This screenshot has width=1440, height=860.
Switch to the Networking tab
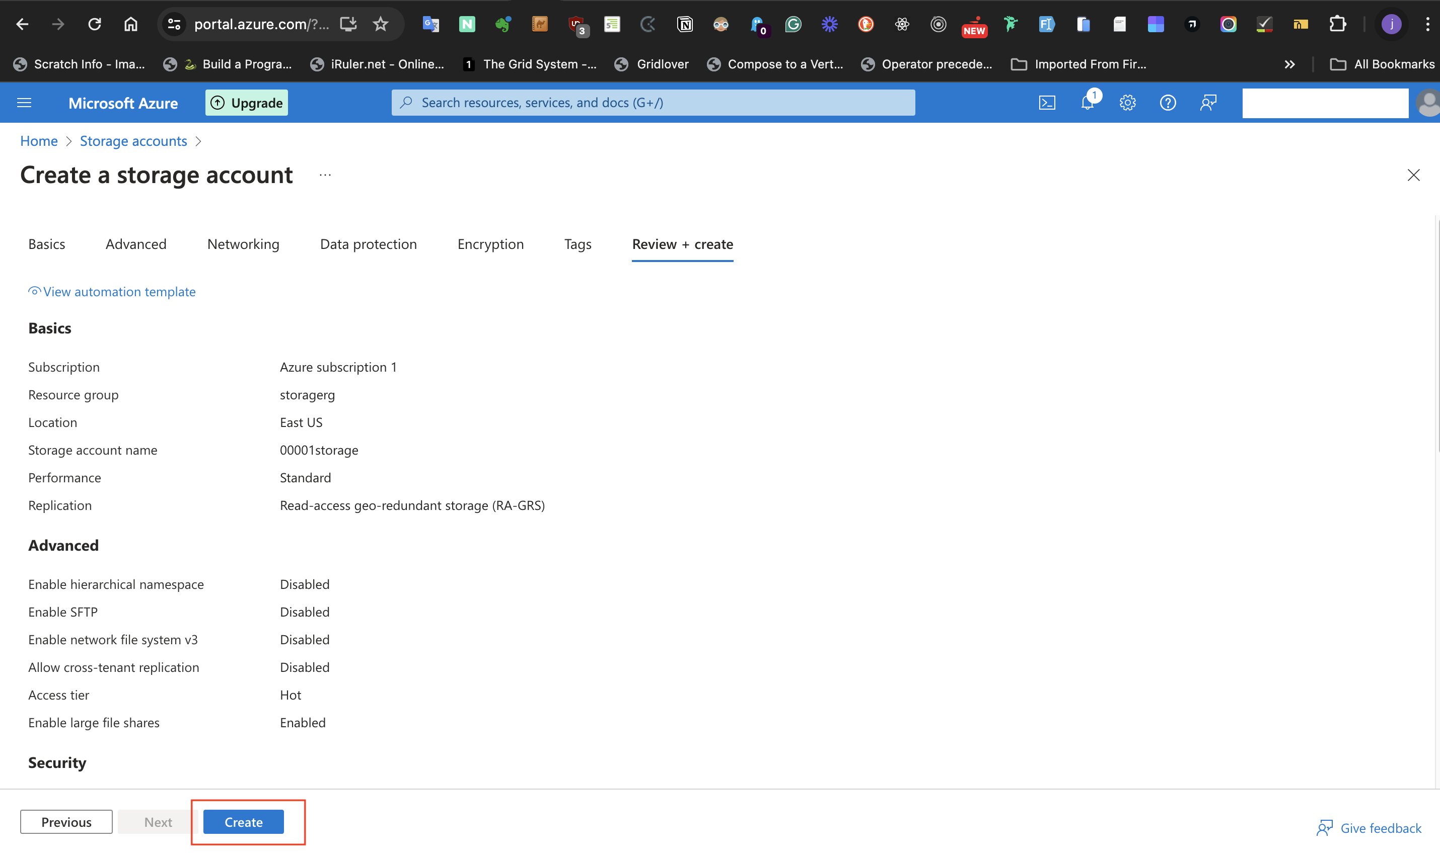243,244
